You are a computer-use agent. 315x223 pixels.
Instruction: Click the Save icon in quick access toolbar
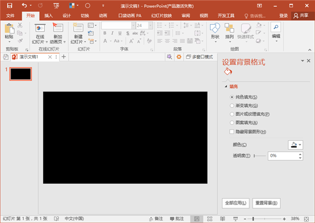9,6
